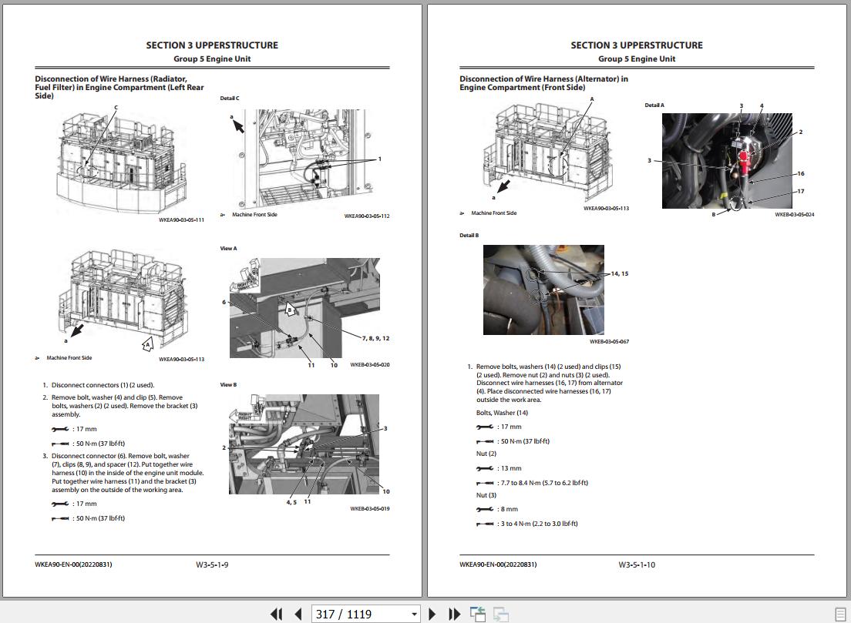Click figure code "WKEB-03-05-024"
This screenshot has width=851, height=623.
(x=795, y=215)
